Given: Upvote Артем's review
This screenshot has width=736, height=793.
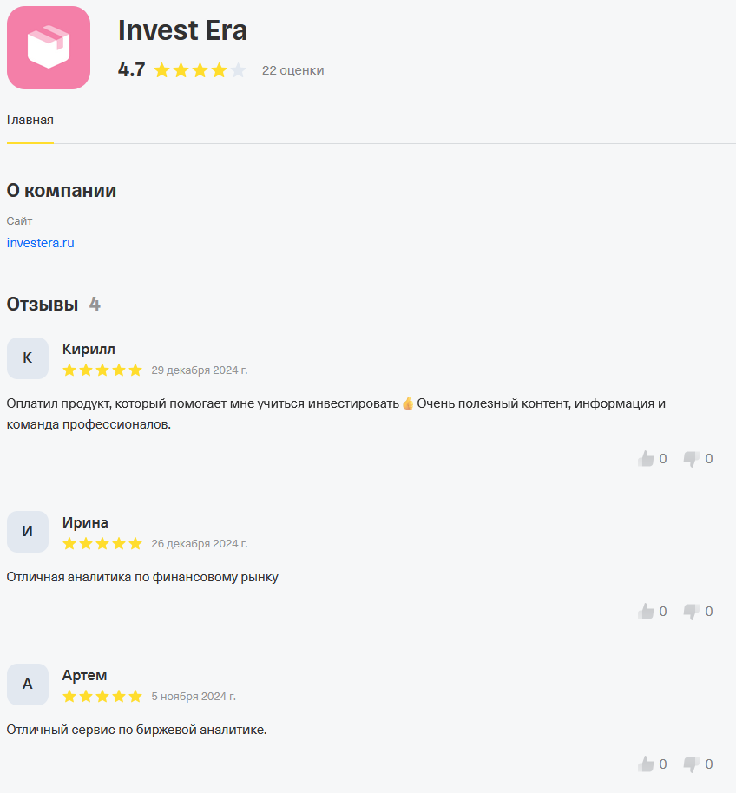Looking at the screenshot, I should click(646, 764).
